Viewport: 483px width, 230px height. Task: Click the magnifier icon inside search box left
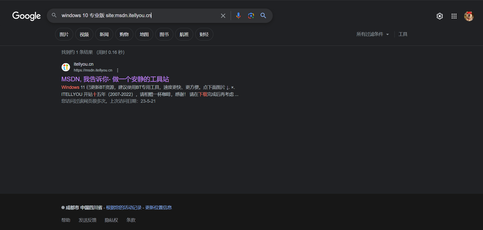point(54,15)
